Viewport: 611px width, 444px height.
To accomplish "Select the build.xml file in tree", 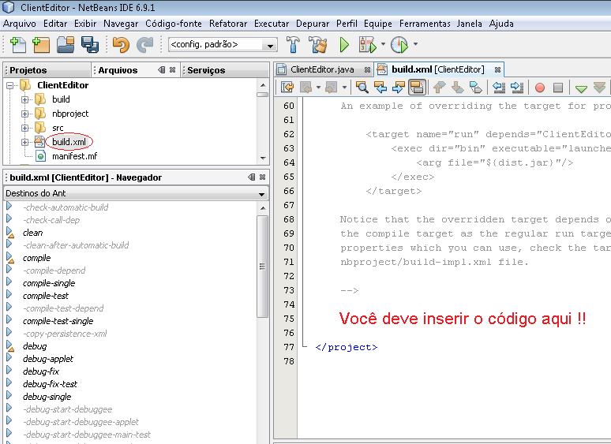I will 69,142.
